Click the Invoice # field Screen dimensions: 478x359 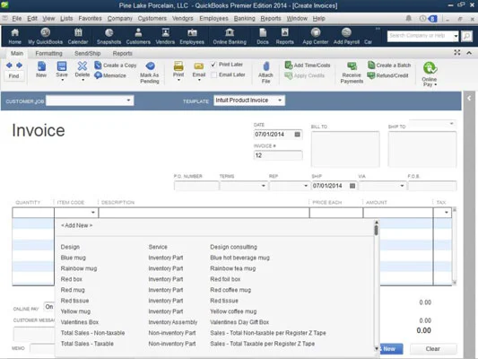[278, 155]
